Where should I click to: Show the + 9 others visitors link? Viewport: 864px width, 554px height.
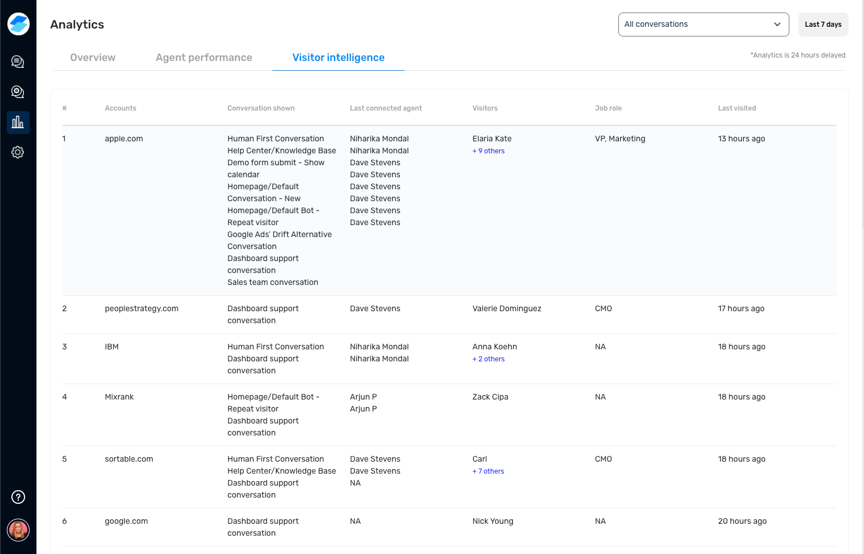click(x=488, y=151)
